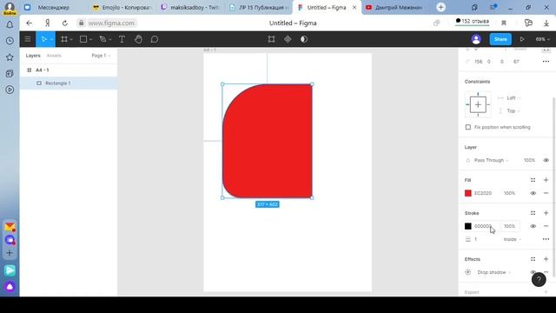Select the Text tool
556x313 pixels.
(122, 39)
